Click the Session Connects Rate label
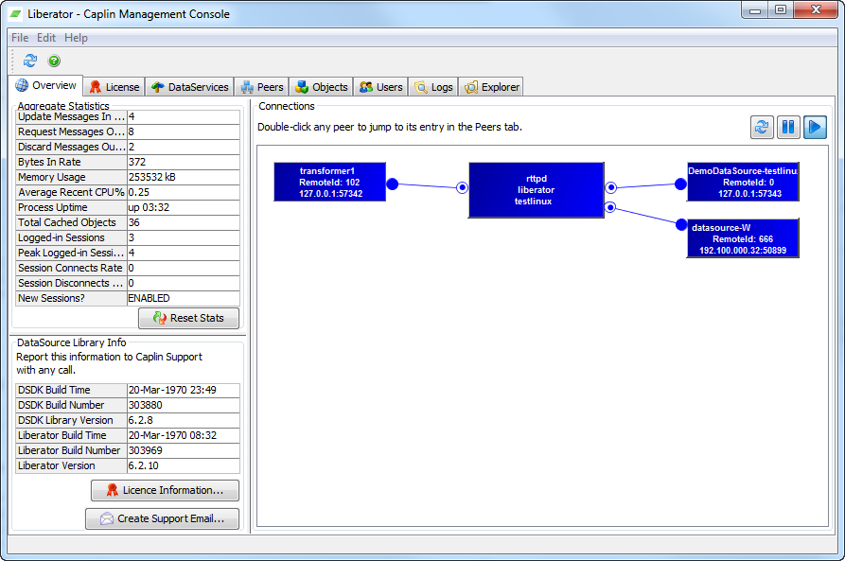This screenshot has width=845, height=561. point(72,268)
